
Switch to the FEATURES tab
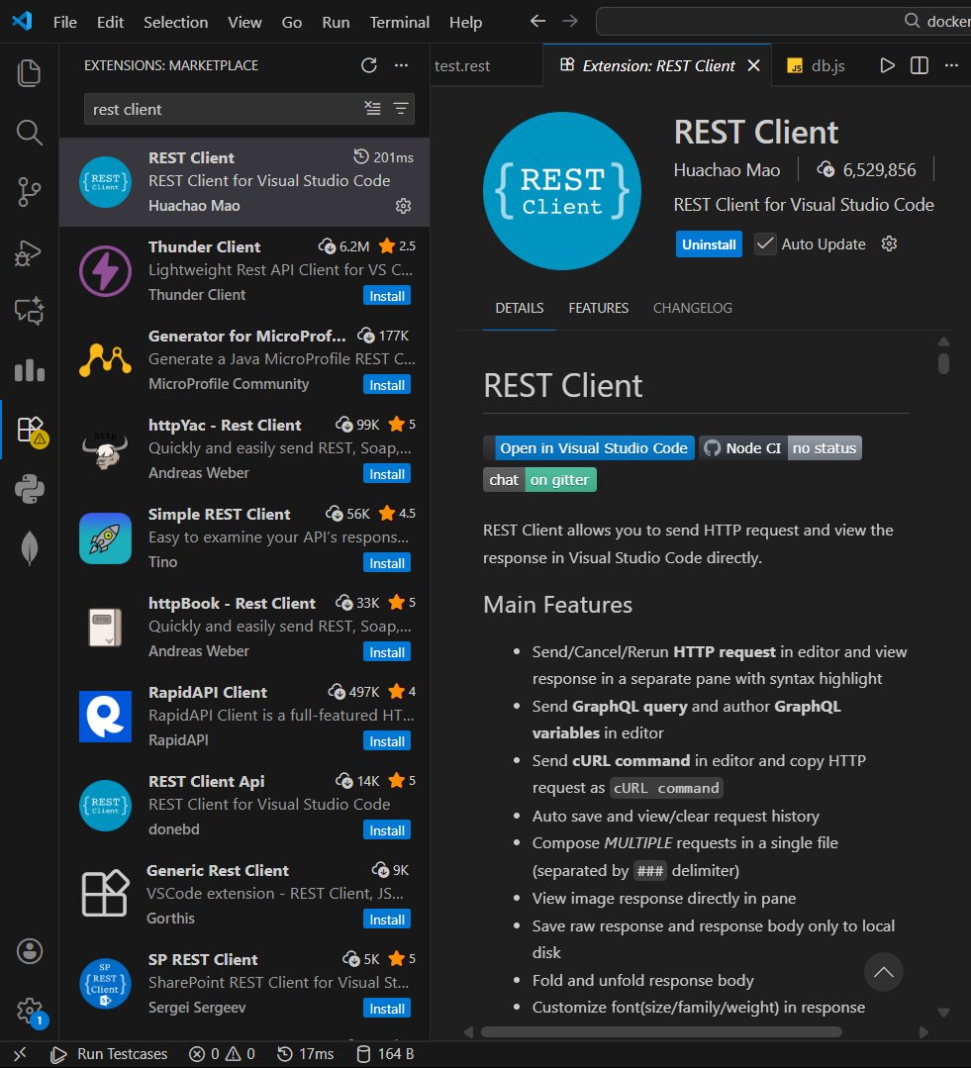click(598, 308)
